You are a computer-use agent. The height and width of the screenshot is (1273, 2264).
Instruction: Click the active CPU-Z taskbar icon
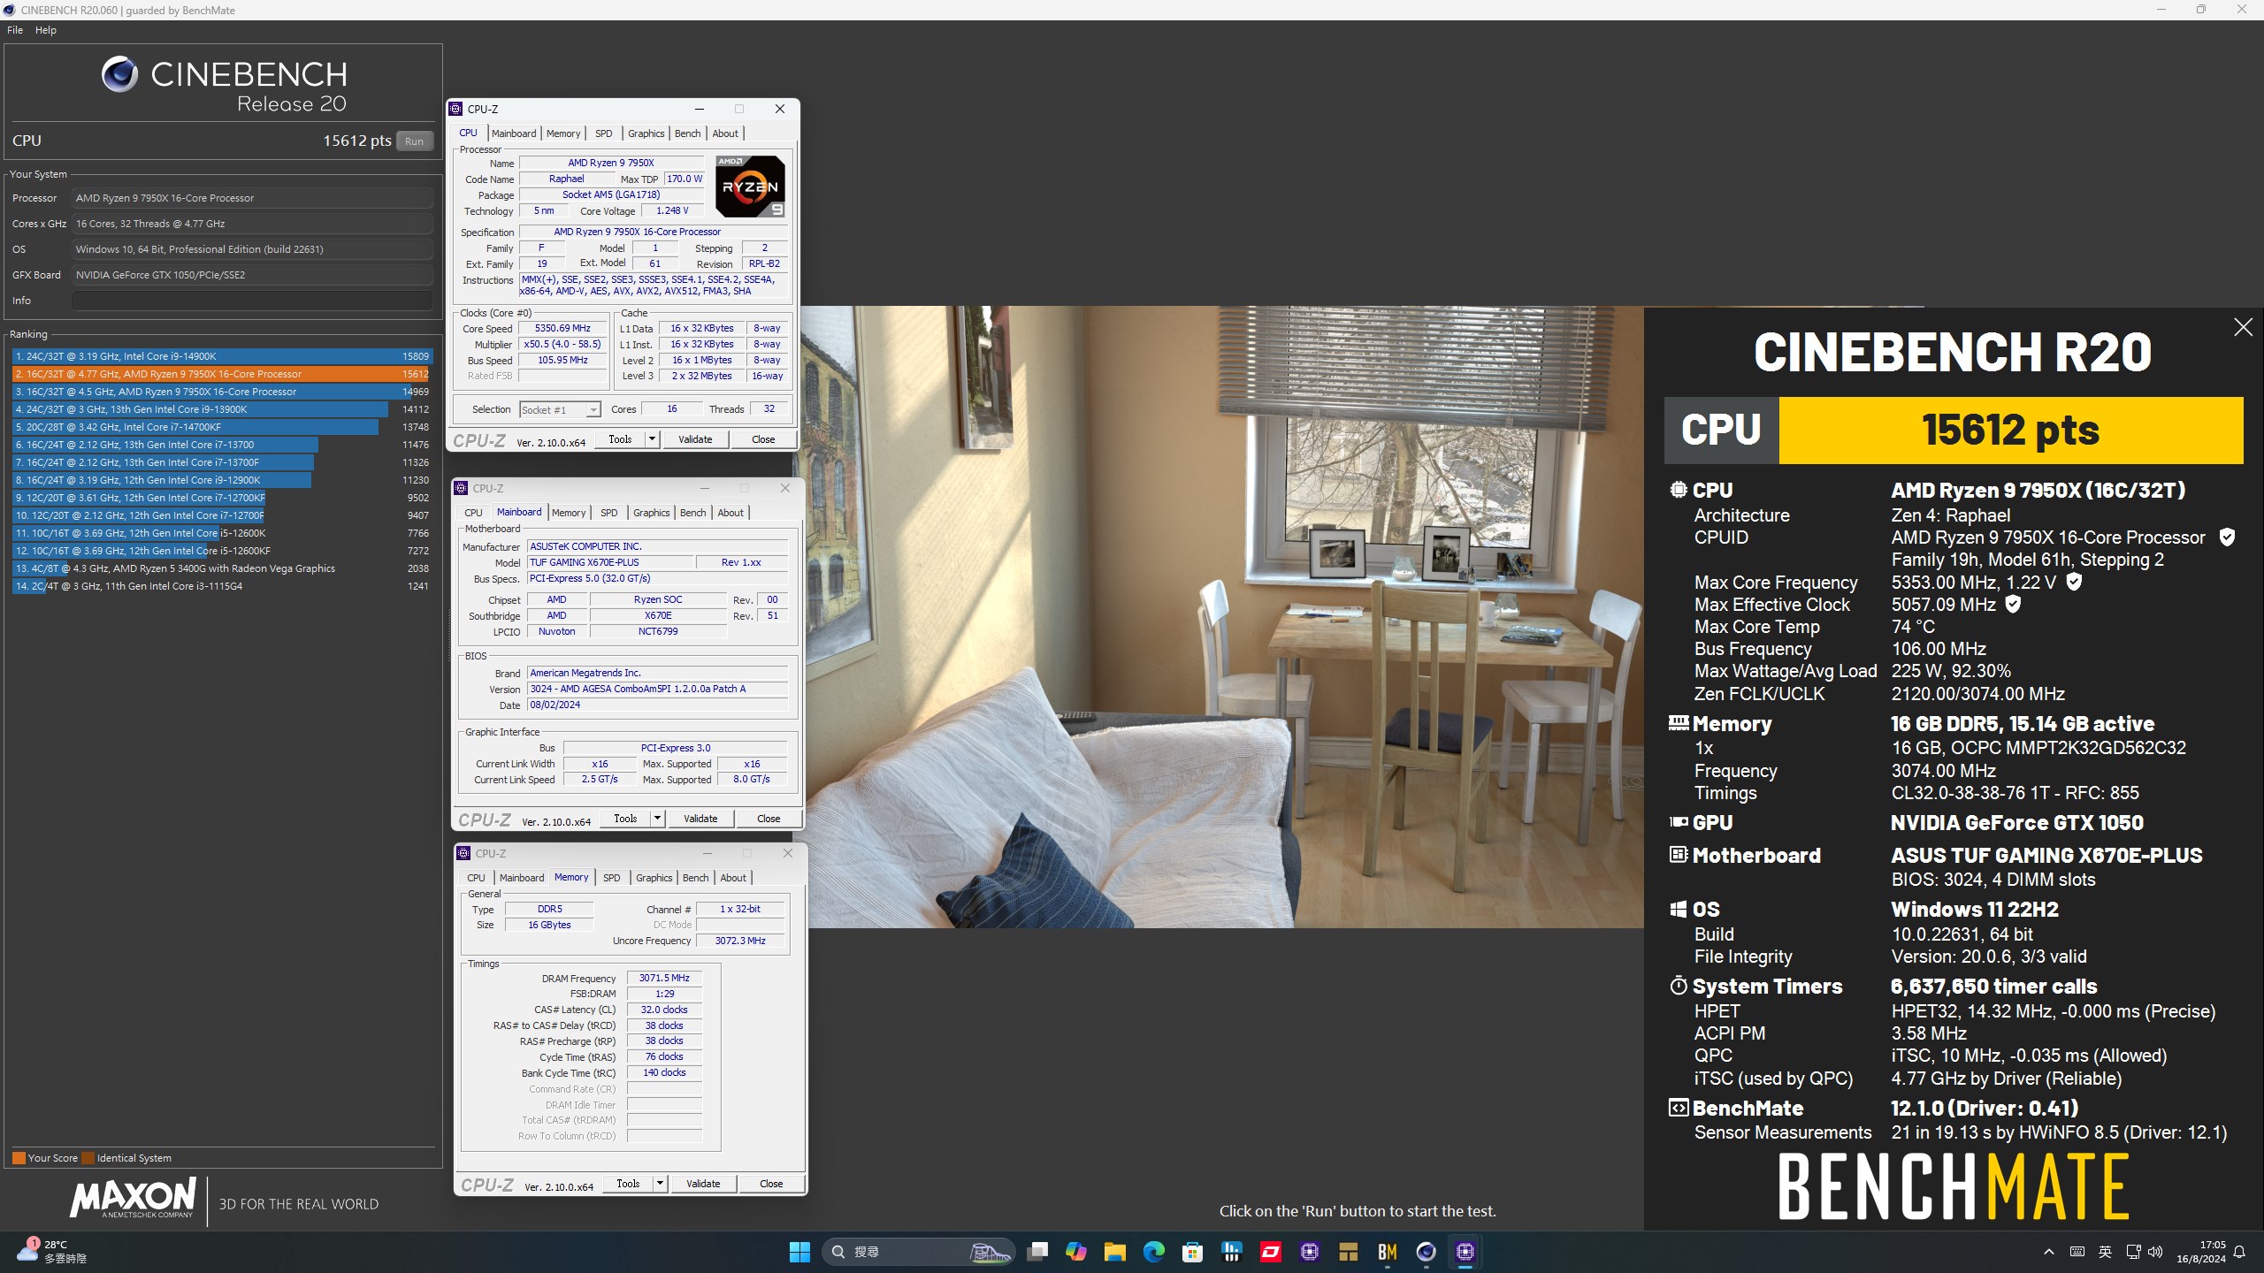1465,1252
